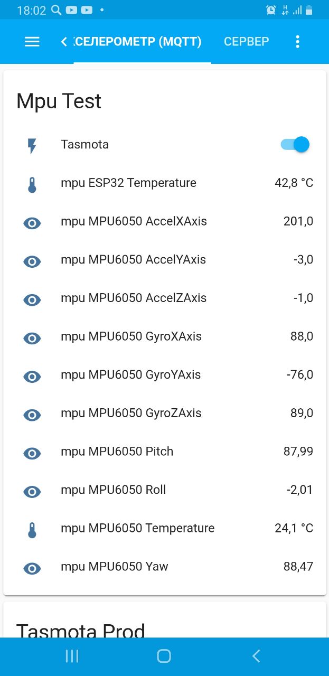Open the Android recent apps view
329x676 pixels.
[72, 656]
